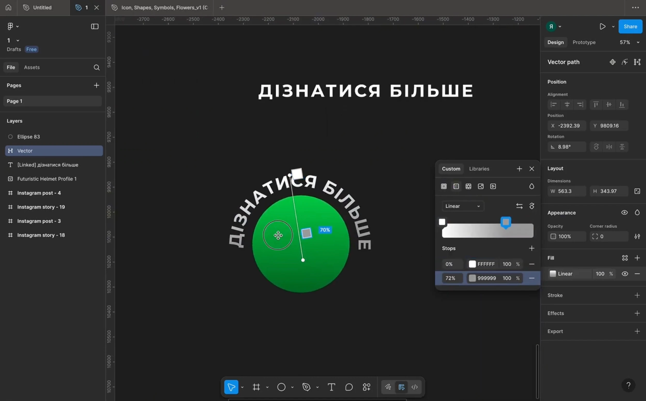
Task: Remove the 999999 gradient stop
Action: click(531, 278)
